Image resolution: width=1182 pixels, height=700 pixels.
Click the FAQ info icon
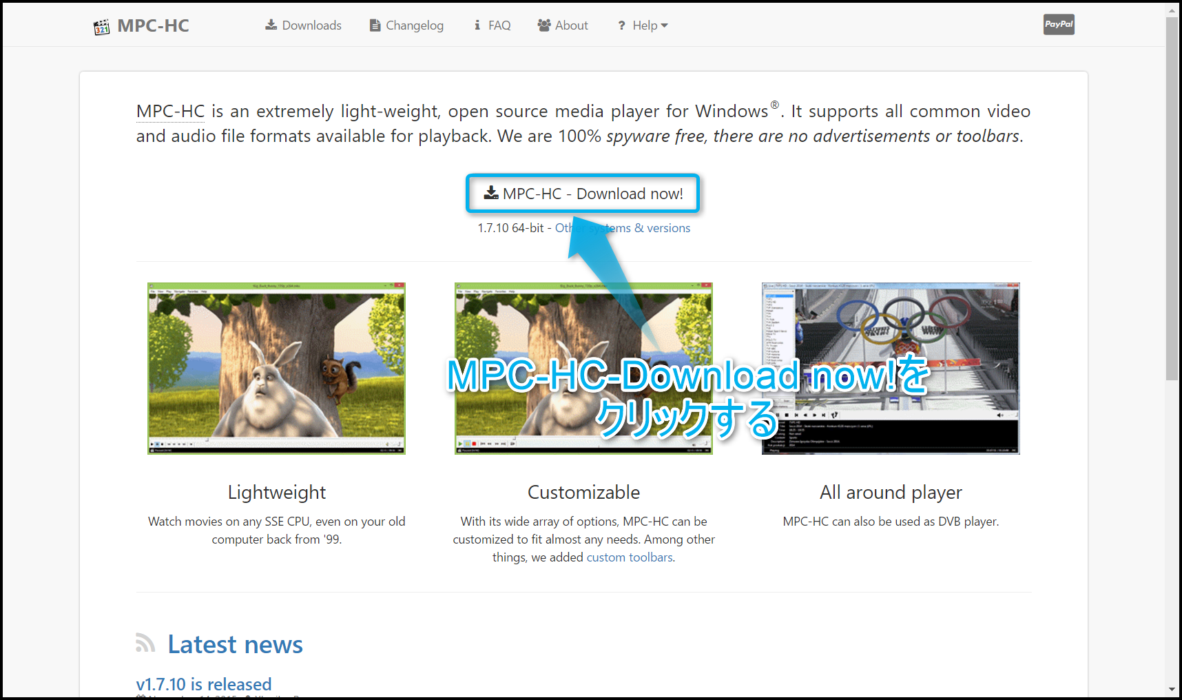point(477,25)
